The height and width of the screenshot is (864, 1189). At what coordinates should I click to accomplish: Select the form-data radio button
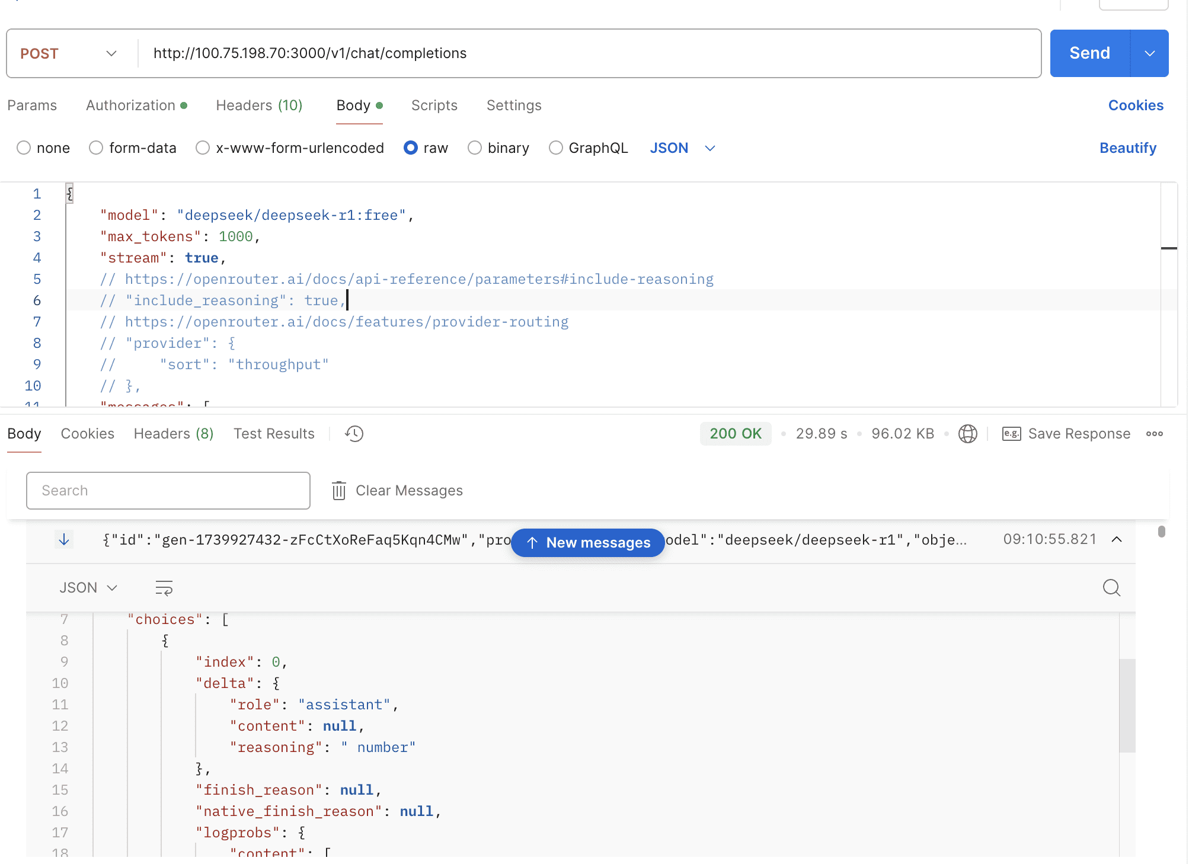coord(96,148)
